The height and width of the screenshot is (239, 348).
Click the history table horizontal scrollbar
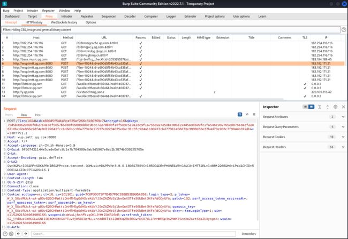point(142,99)
